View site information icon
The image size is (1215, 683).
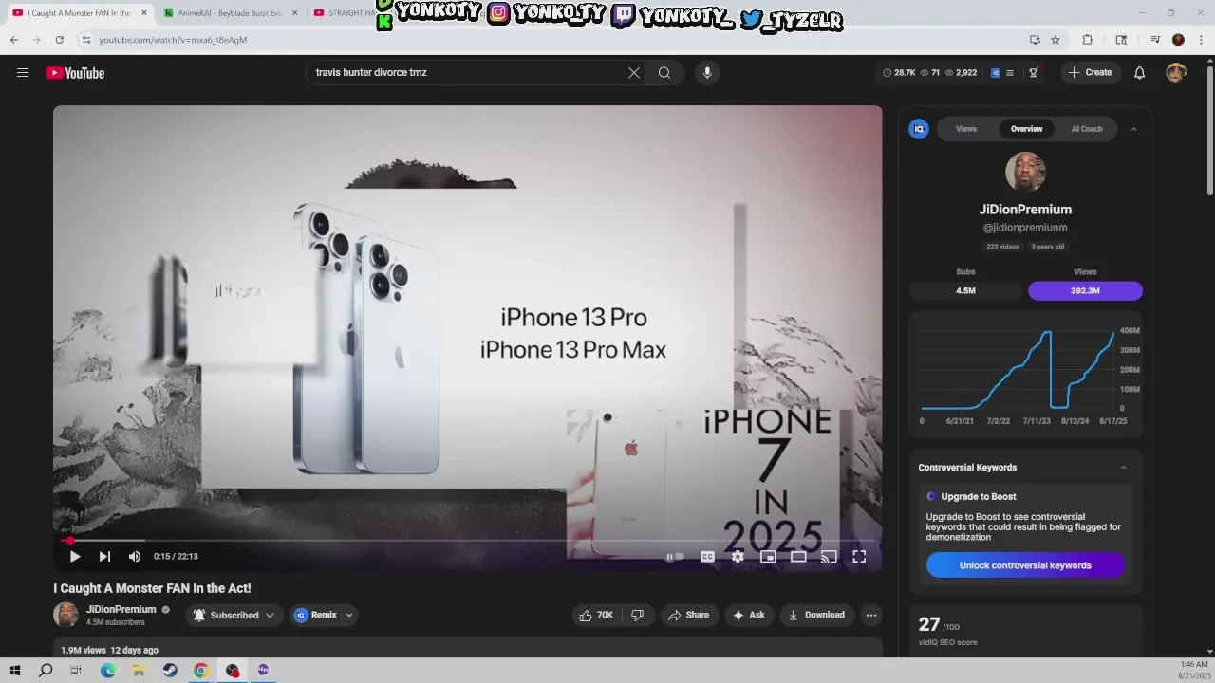(85, 40)
